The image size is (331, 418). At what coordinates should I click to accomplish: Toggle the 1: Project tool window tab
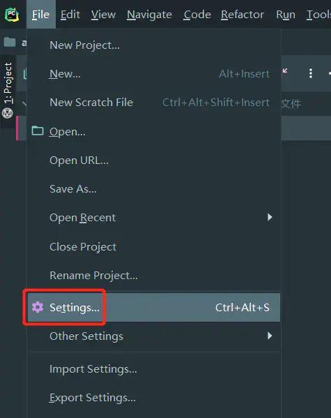[x=8, y=83]
